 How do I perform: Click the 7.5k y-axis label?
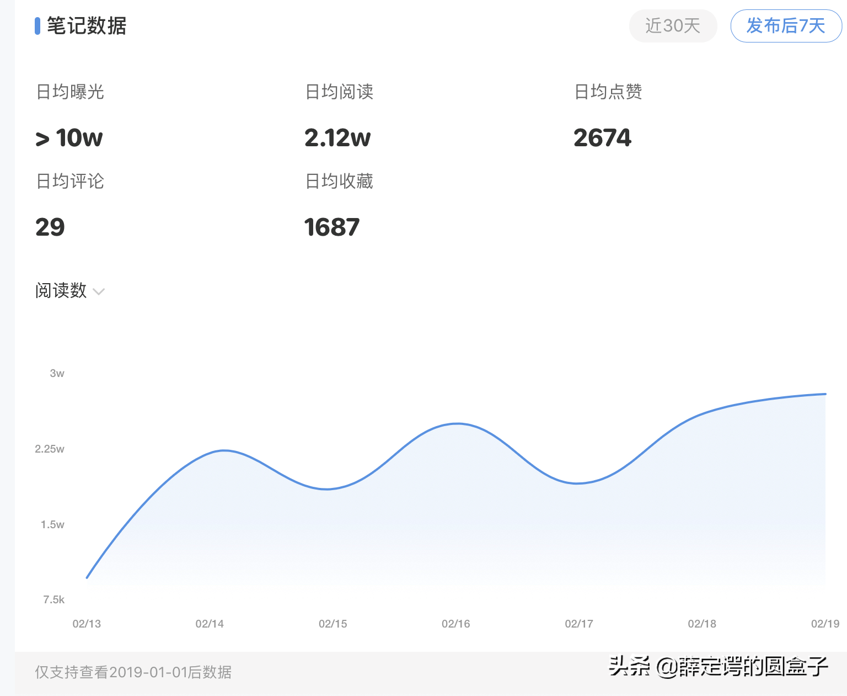tap(54, 600)
